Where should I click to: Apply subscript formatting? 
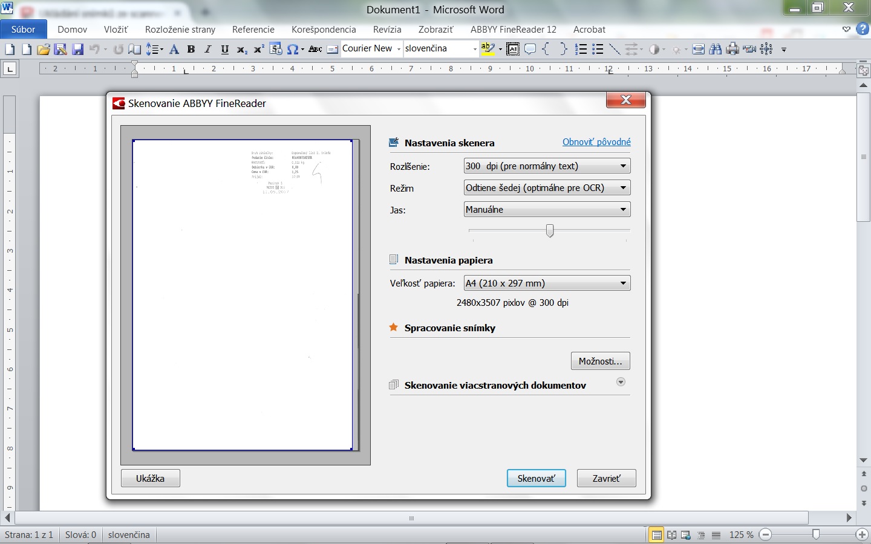(x=242, y=50)
